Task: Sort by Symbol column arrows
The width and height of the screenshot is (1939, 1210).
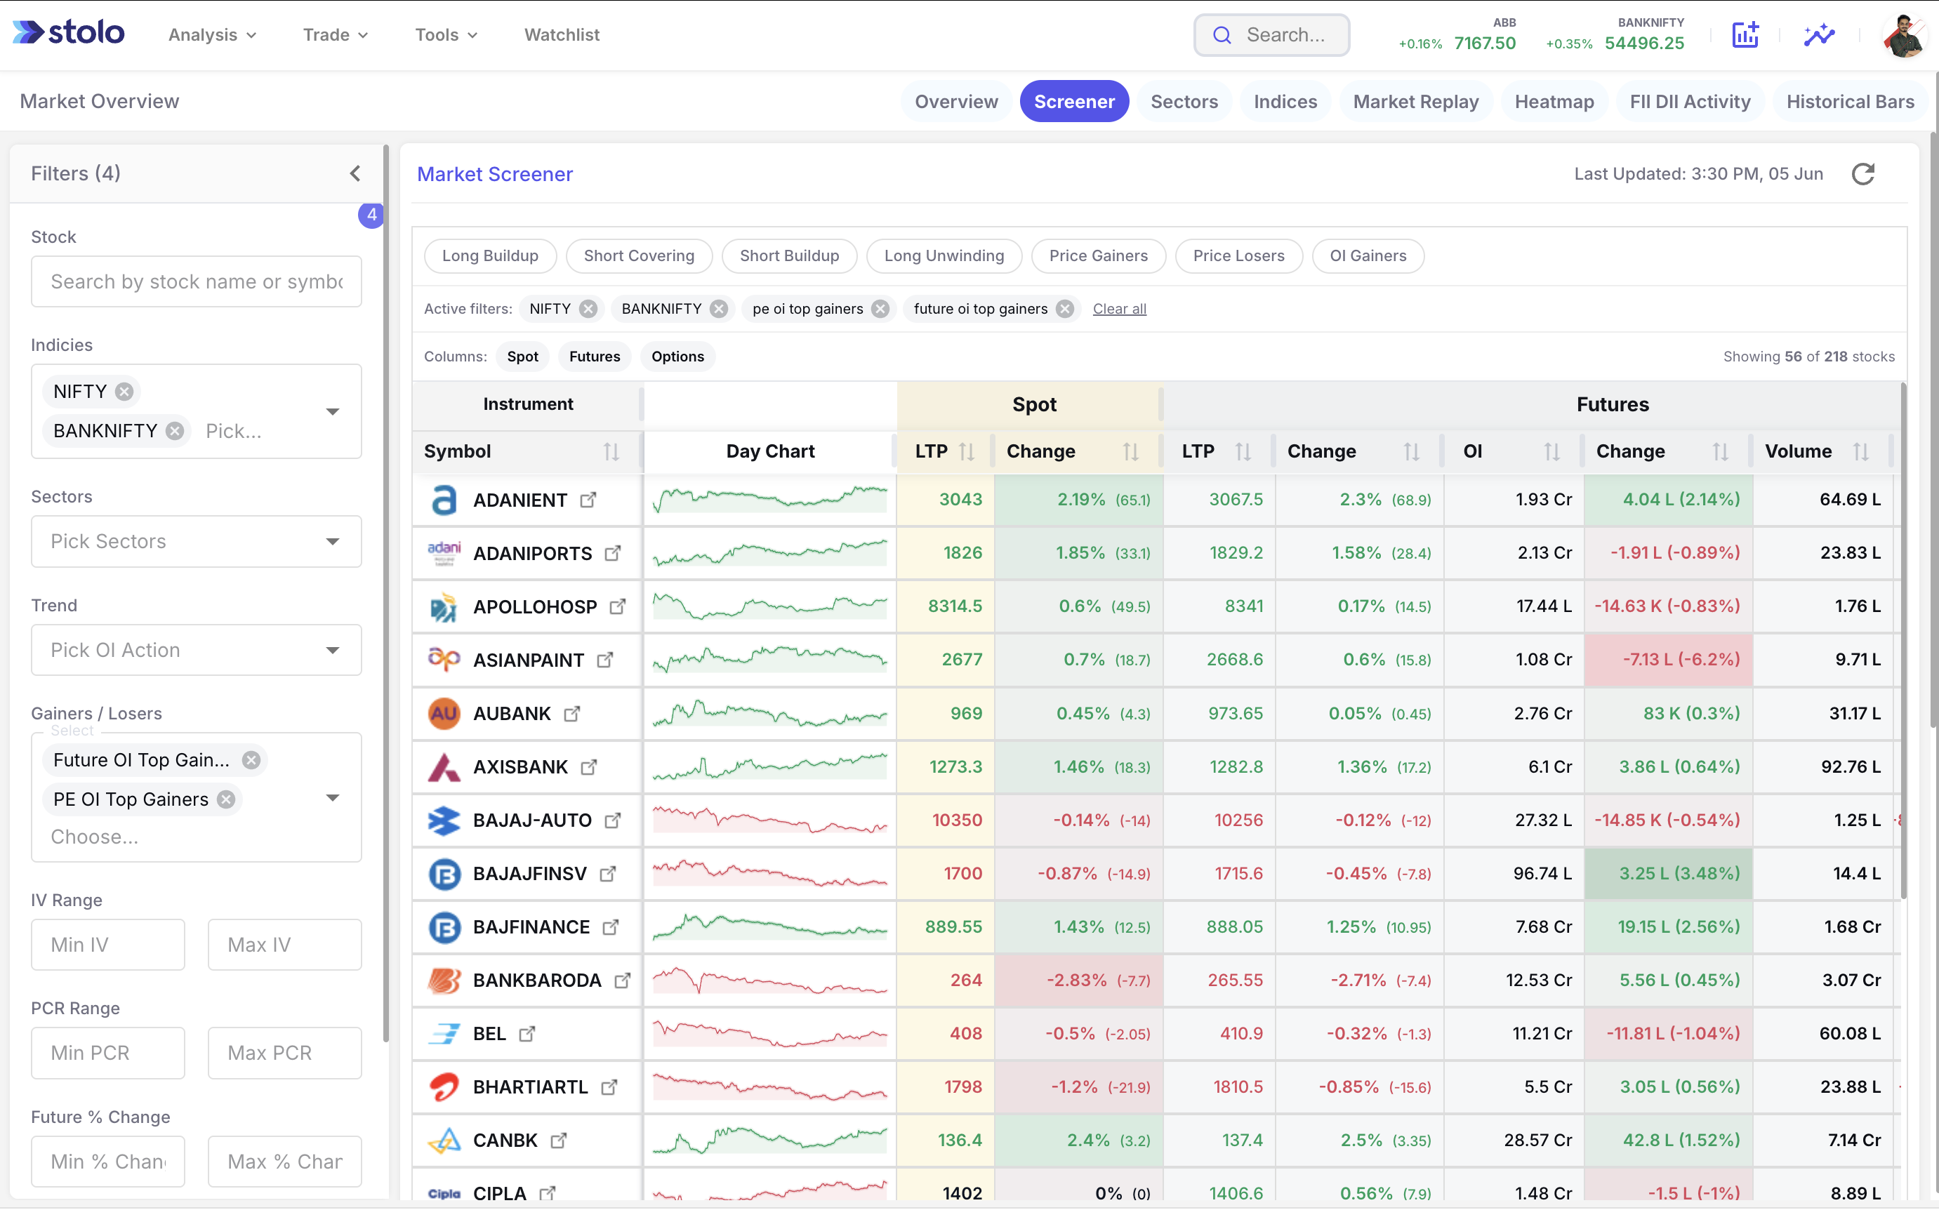Action: point(611,451)
